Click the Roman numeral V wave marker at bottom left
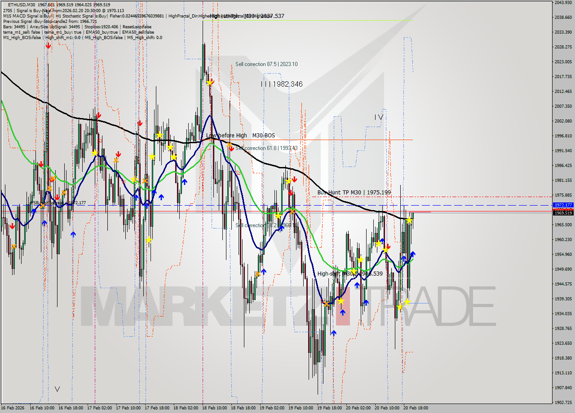 [x=57, y=389]
